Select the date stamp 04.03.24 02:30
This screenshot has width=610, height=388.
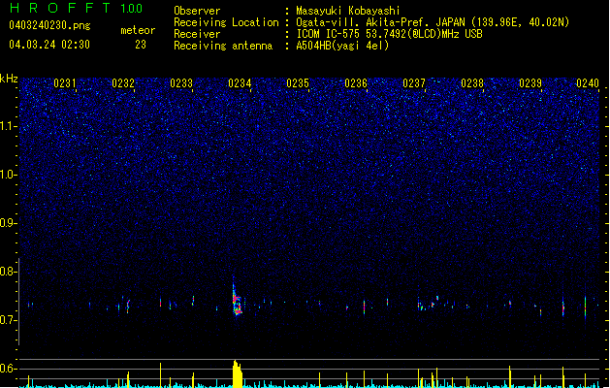(x=49, y=45)
